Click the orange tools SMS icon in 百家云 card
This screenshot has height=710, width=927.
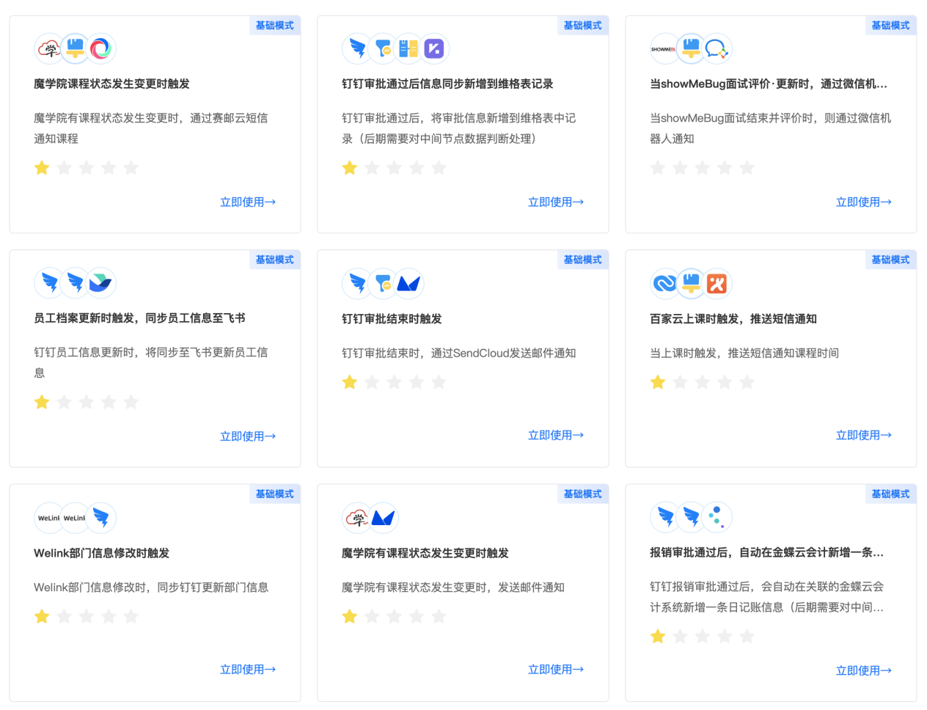[717, 283]
